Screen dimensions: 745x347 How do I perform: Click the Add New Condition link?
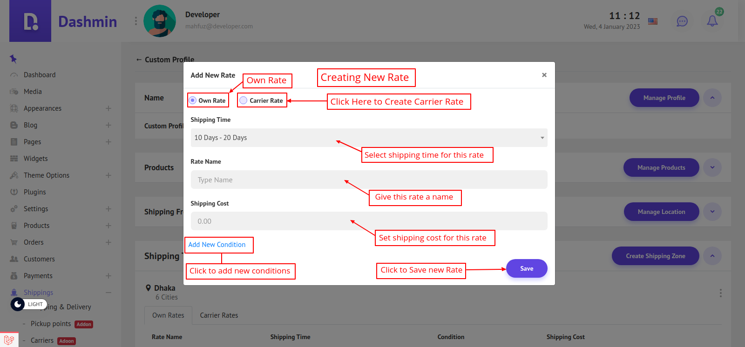pos(217,245)
